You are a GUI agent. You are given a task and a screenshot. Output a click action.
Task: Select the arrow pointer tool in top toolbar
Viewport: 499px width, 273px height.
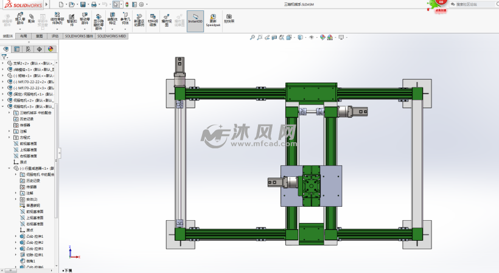click(x=116, y=4)
